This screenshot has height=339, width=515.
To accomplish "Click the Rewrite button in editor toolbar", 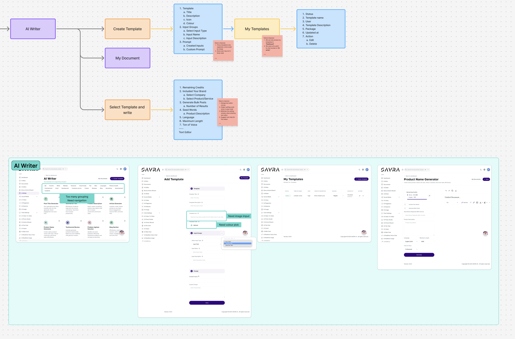I will (x=465, y=203).
